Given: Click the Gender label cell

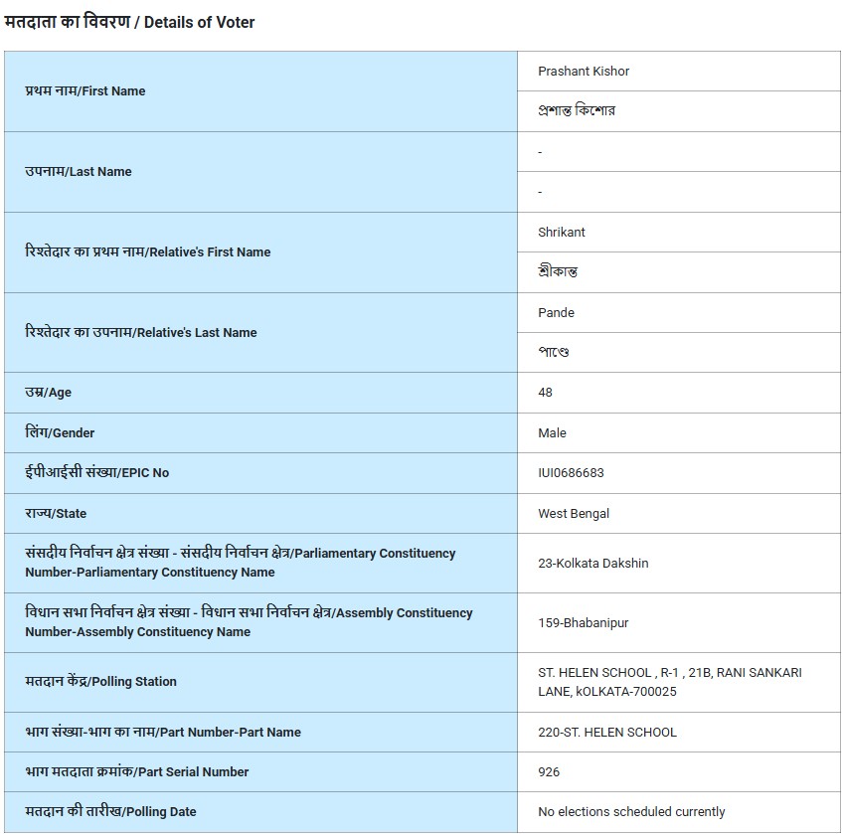Looking at the screenshot, I should 60,433.
